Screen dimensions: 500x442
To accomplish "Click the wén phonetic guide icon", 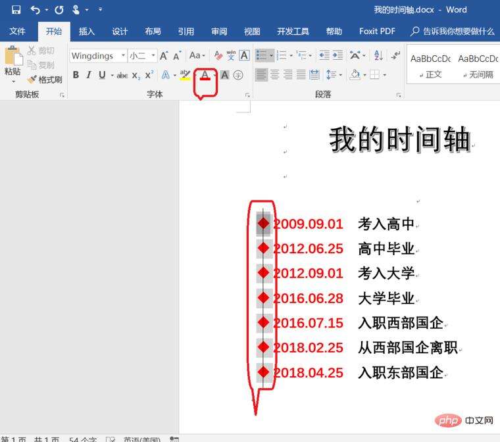I will [x=231, y=55].
